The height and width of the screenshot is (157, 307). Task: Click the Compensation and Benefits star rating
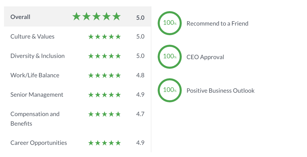(104, 114)
